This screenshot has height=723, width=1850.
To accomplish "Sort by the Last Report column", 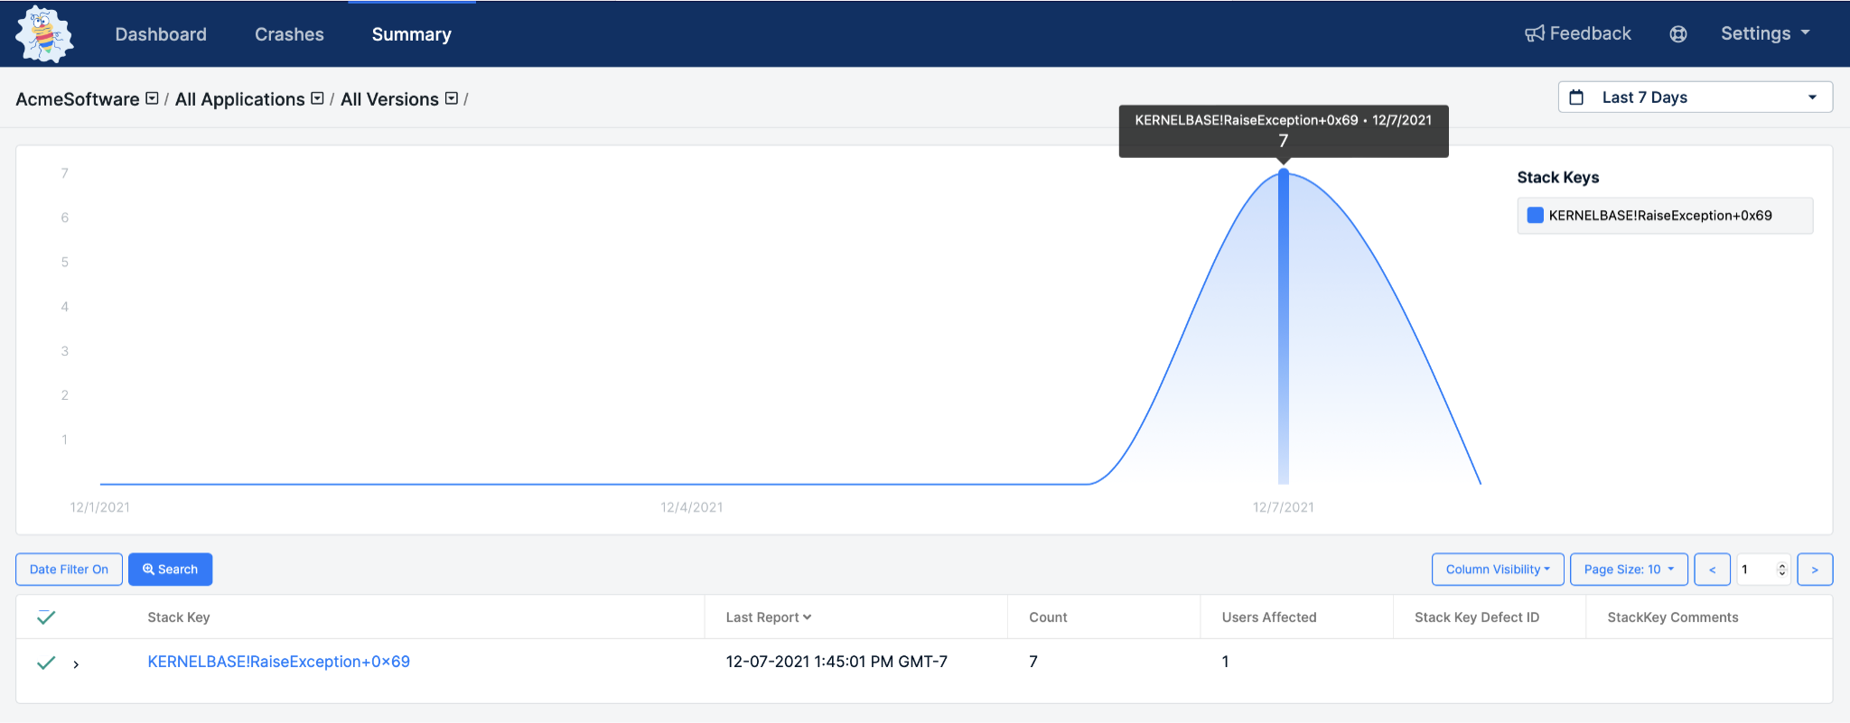I will click(x=769, y=617).
